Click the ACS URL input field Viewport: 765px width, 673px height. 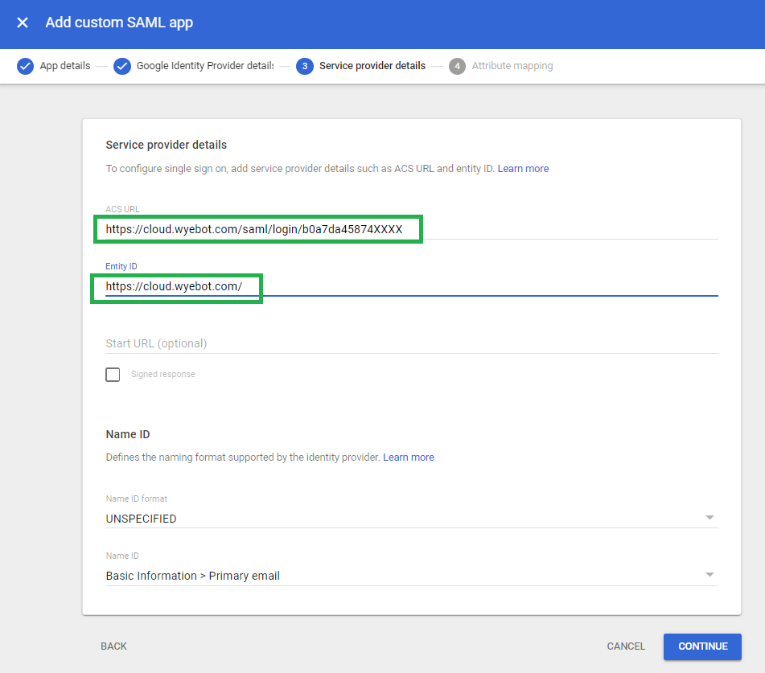tap(412, 229)
